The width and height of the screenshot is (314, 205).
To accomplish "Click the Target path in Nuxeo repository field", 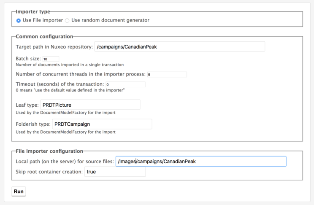I will point(180,47).
